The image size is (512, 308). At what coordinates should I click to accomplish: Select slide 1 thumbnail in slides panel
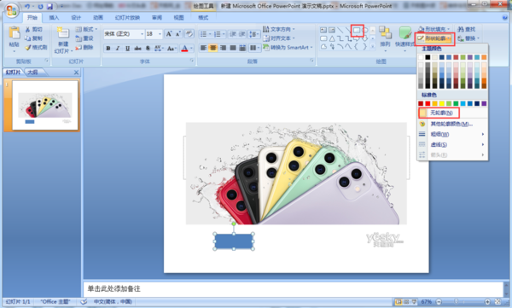pyautogui.click(x=45, y=105)
